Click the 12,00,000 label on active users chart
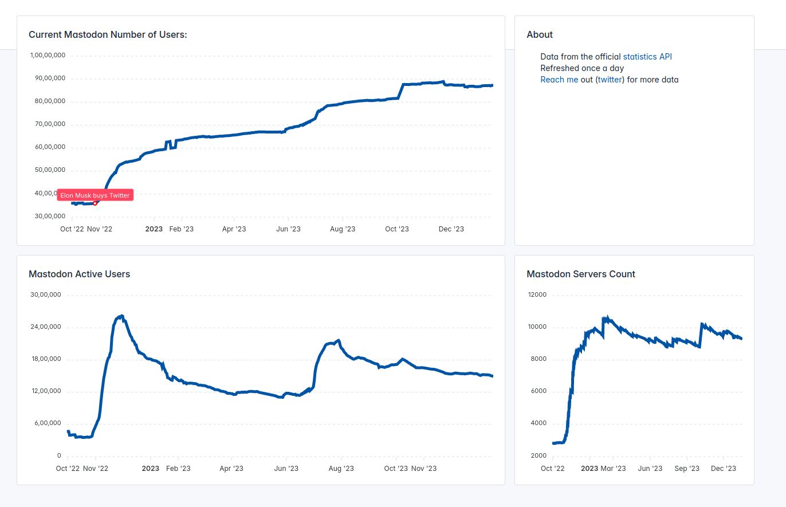The width and height of the screenshot is (786, 507). [x=46, y=391]
